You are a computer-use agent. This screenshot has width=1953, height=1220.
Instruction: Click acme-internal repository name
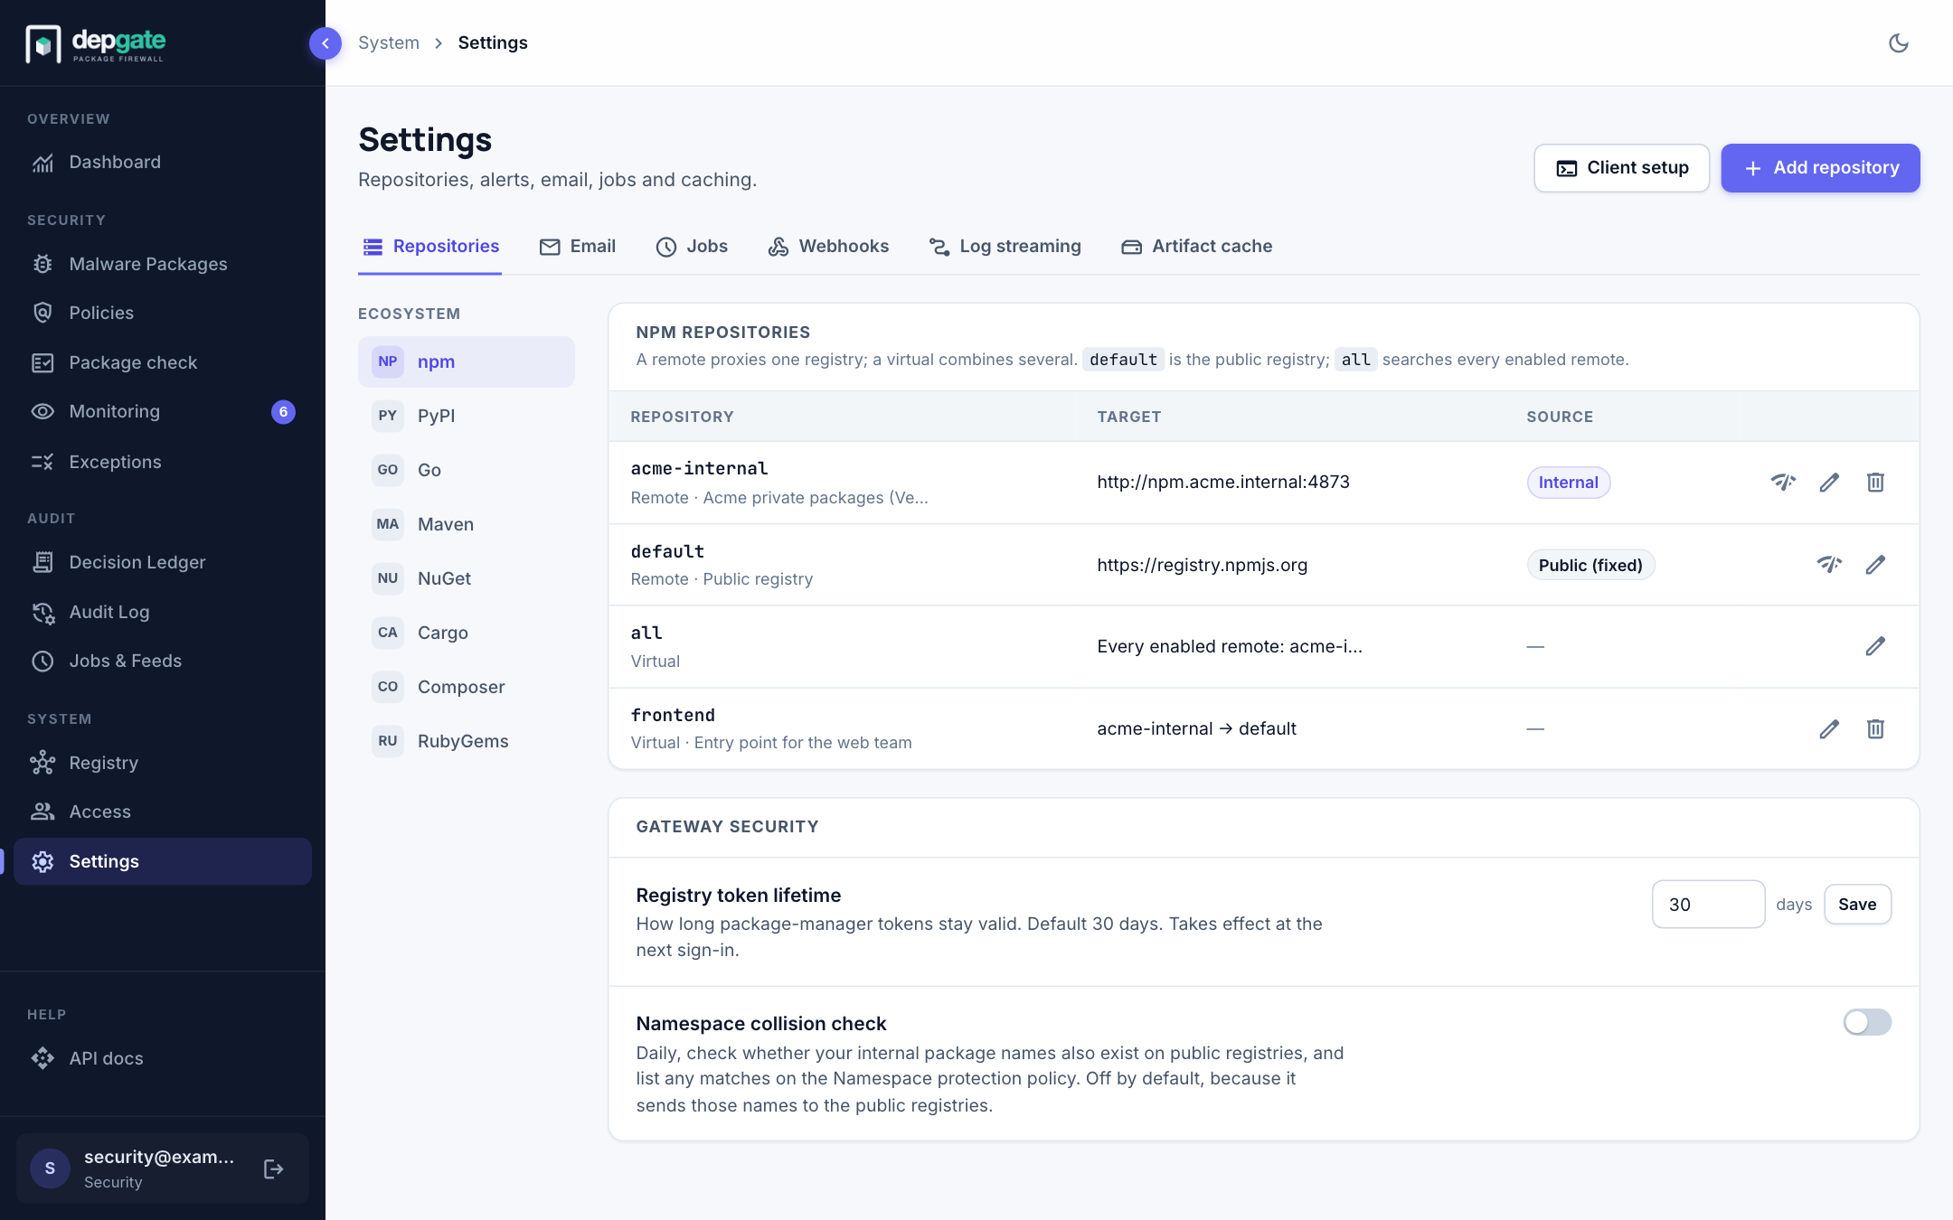click(x=699, y=468)
